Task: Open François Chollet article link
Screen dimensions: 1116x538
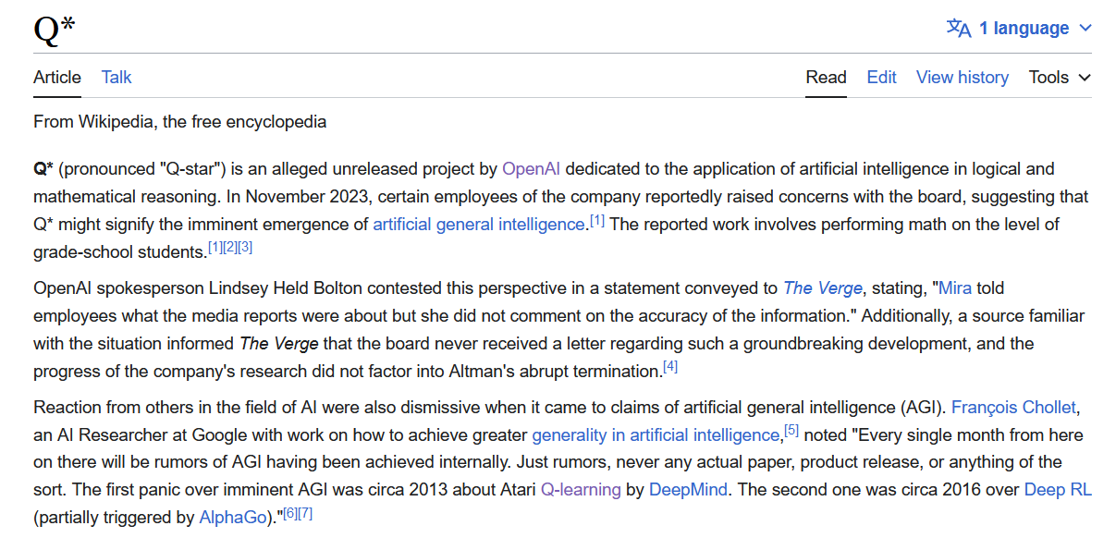Action: [x=1014, y=408]
